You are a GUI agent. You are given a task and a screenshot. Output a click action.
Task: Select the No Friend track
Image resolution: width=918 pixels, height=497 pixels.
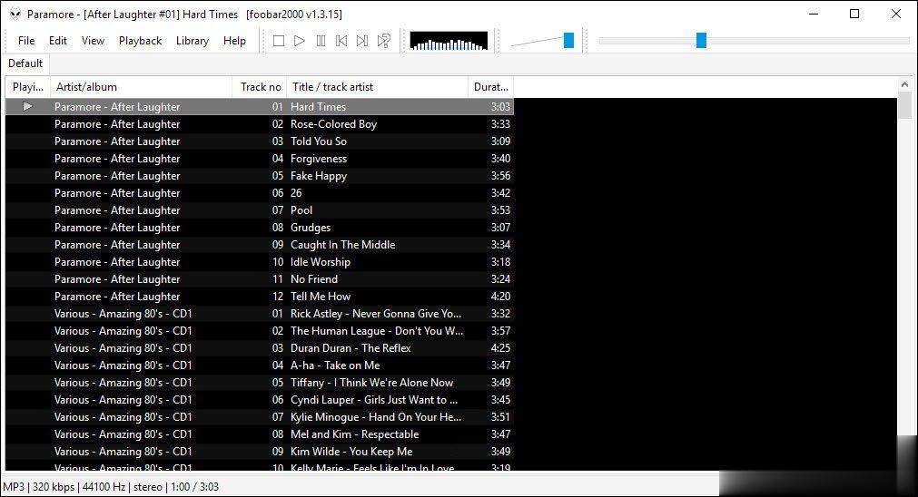(260, 279)
